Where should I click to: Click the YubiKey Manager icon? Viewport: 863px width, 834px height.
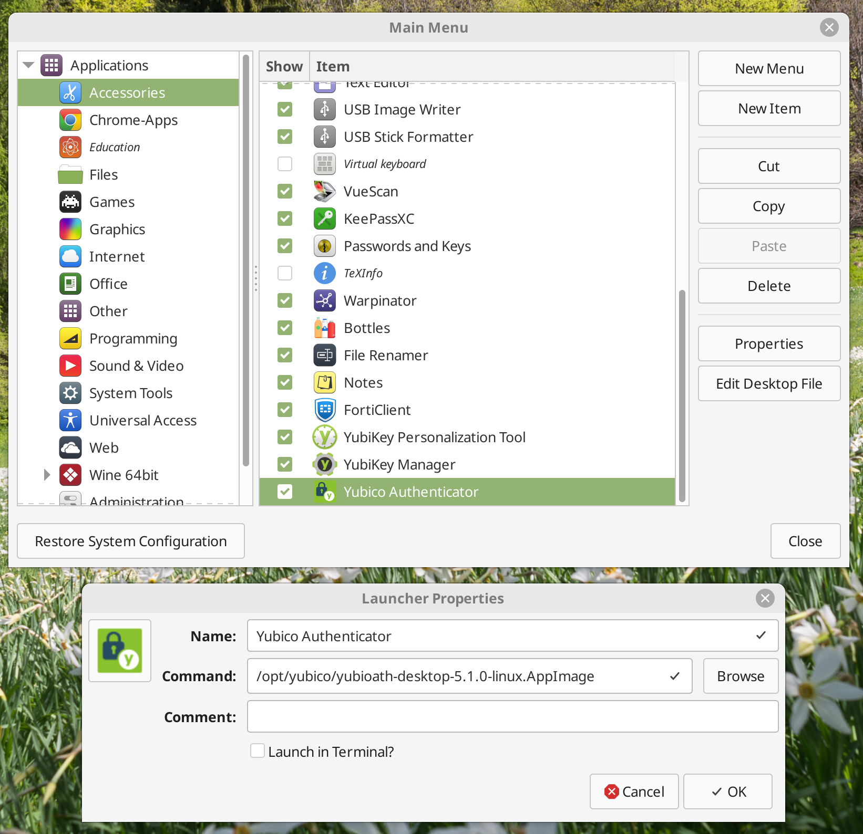324,464
